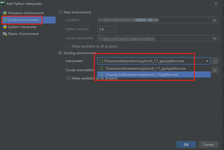Click the Python version: label
The width and height of the screenshot is (224, 150).
point(77,29)
